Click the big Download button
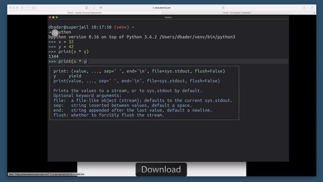This screenshot has width=323, height=182. tap(161, 169)
